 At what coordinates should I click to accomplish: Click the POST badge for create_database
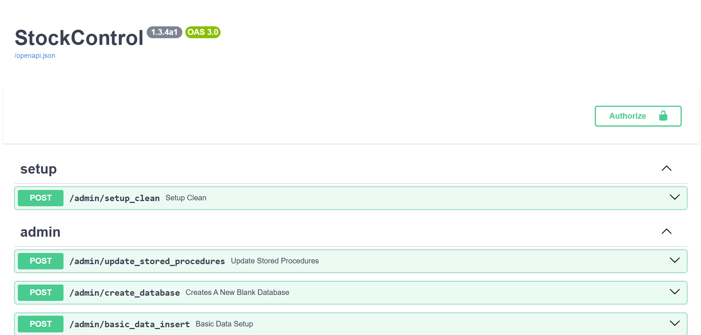pyautogui.click(x=41, y=293)
